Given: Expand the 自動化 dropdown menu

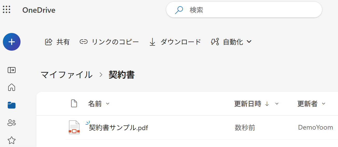Looking at the screenshot, I should (x=231, y=42).
